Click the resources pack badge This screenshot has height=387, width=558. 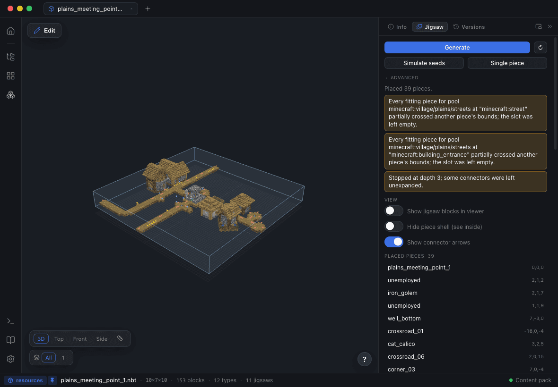25,380
